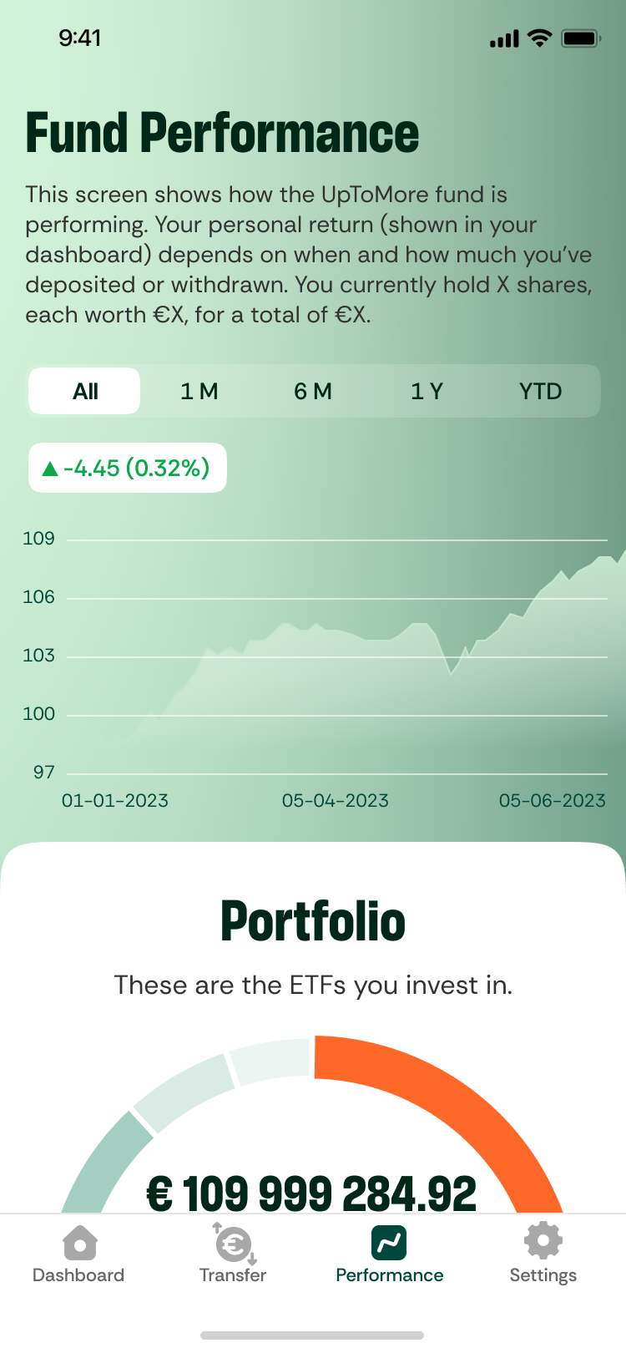Tap the Dashboard tab label
Image resolution: width=626 pixels, height=1353 pixels.
click(x=78, y=1275)
